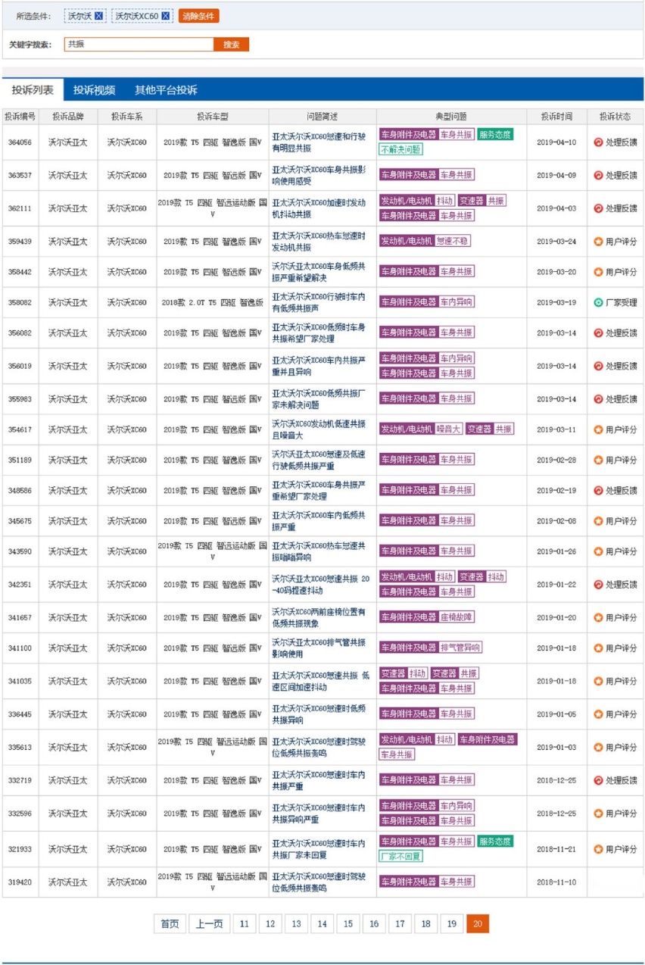Jump to page 17
The width and height of the screenshot is (645, 965).
(400, 923)
